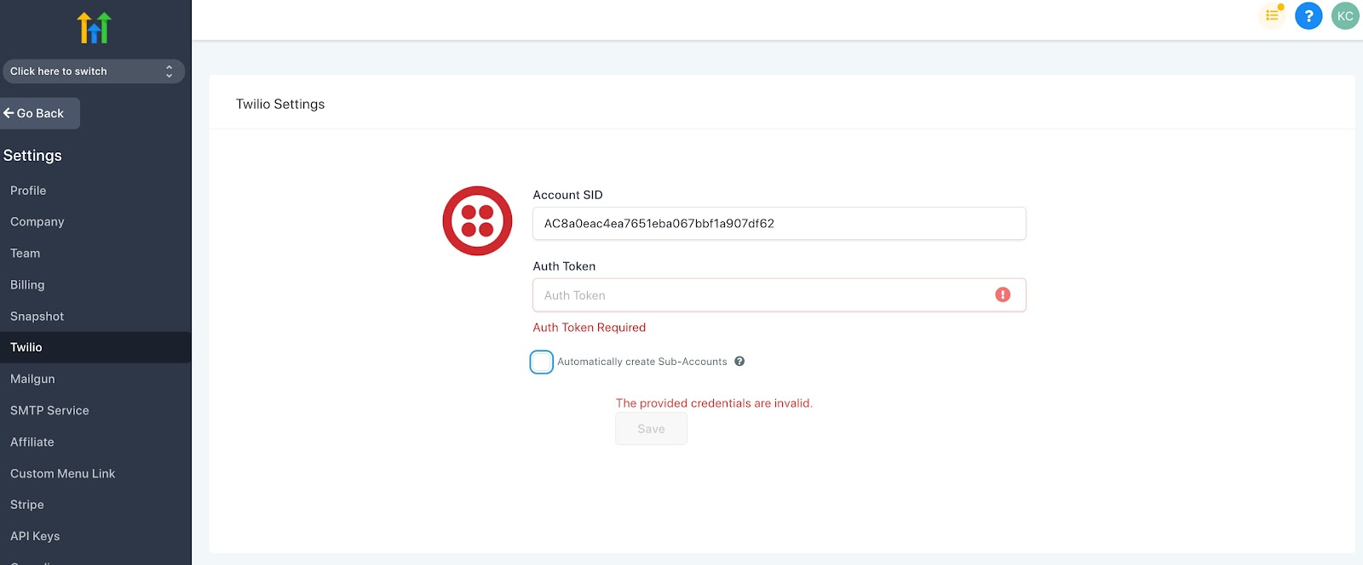Click the red error icon in Auth Token field
This screenshot has height=565, width=1363.
pos(1003,294)
